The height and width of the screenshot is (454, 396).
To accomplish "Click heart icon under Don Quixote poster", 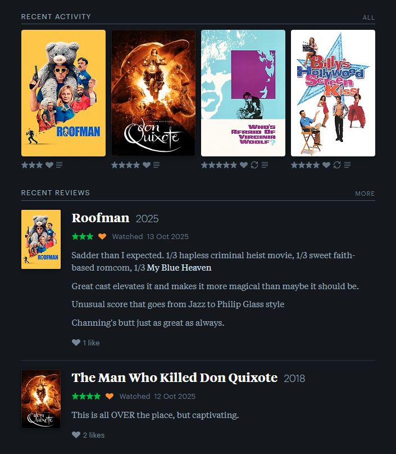I will coord(147,165).
